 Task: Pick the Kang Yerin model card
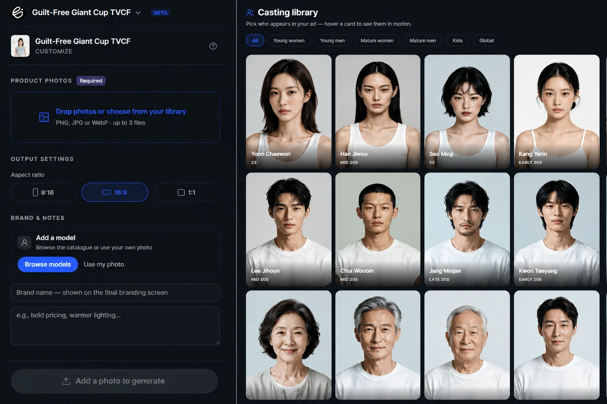[x=556, y=112]
